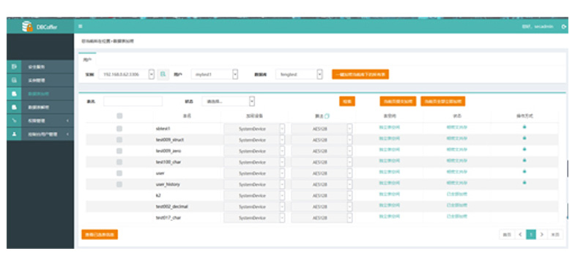Click the previous page arrow in pagination
Screen dimensions: 575x270
coord(520,234)
